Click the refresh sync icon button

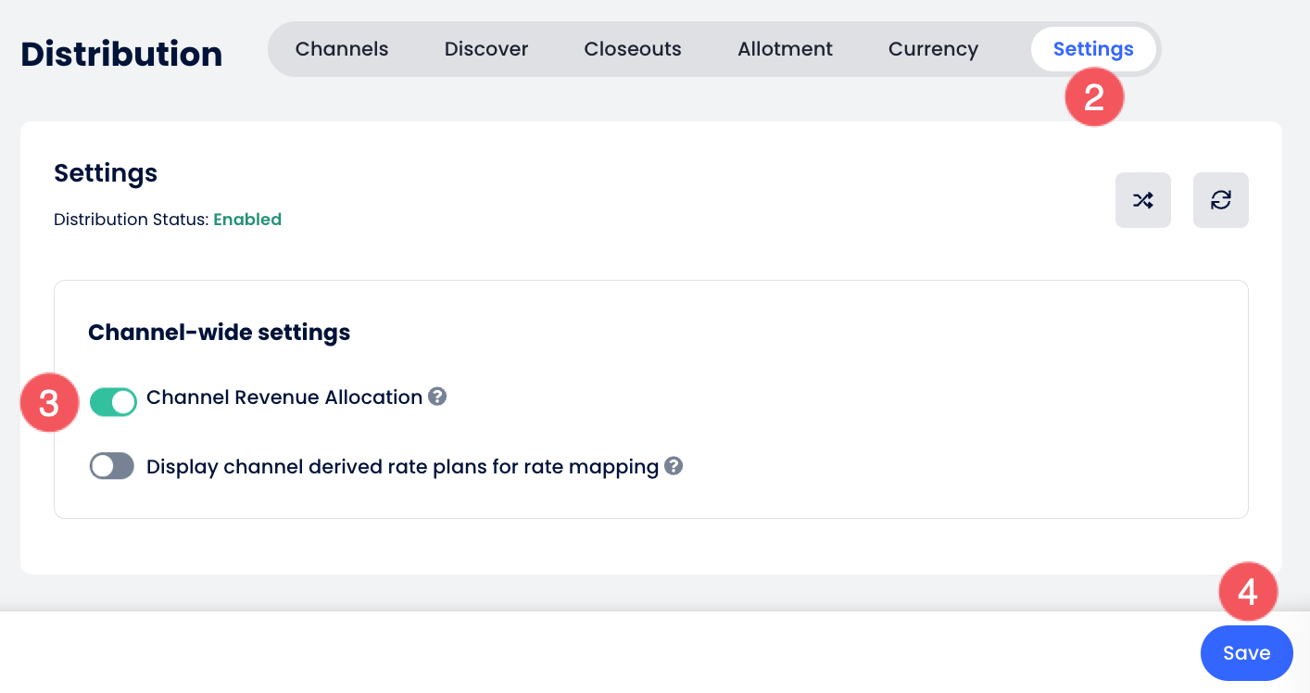1221,200
